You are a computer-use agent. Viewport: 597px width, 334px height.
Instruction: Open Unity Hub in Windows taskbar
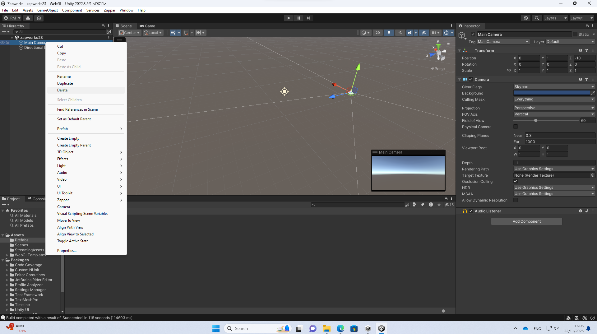pyautogui.click(x=368, y=328)
